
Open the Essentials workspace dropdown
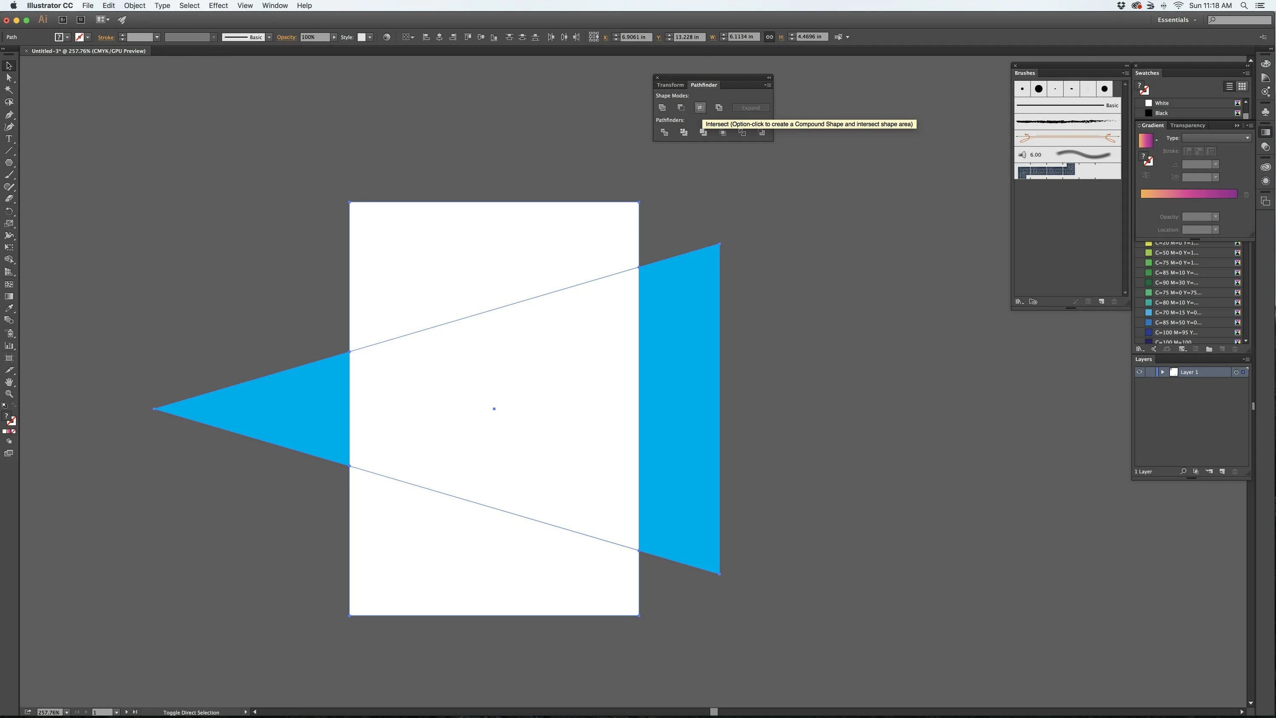click(x=1177, y=20)
